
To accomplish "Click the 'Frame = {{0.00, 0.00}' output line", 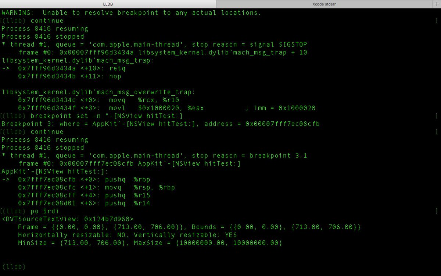I will tap(189, 227).
